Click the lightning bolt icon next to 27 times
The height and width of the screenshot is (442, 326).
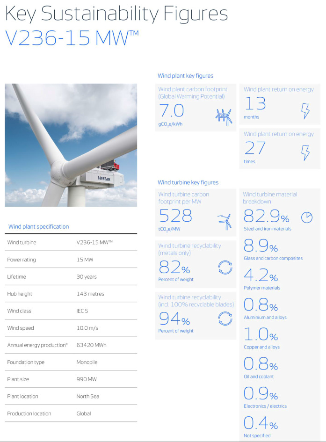pos(305,153)
